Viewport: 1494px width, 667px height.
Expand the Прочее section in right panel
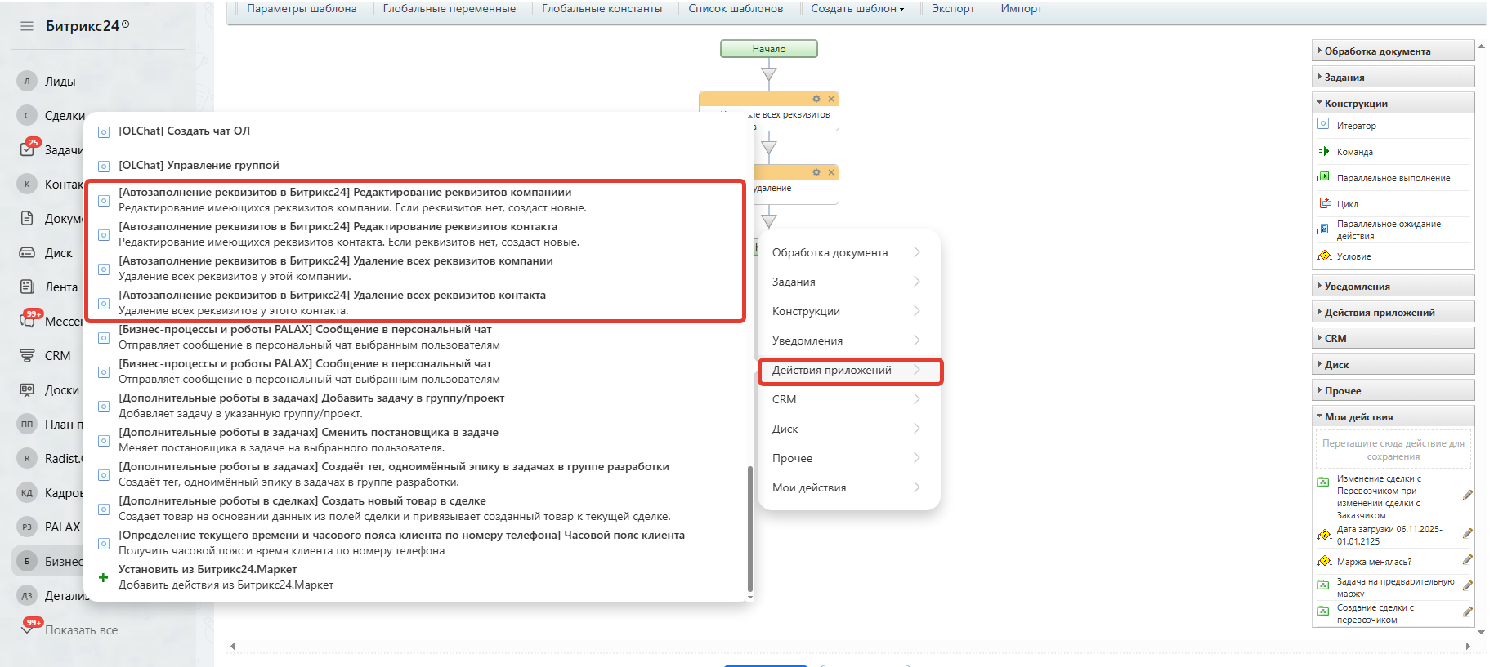coord(1393,390)
